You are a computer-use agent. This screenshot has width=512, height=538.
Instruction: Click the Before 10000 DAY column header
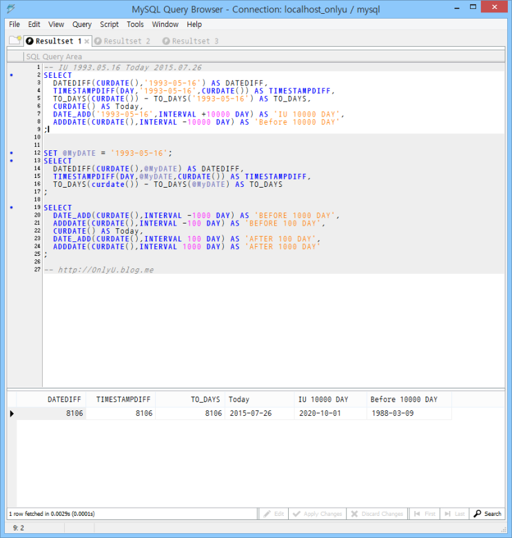pyautogui.click(x=409, y=399)
